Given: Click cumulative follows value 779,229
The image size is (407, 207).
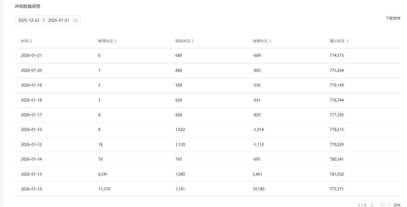Looking at the screenshot, I should point(337,145).
